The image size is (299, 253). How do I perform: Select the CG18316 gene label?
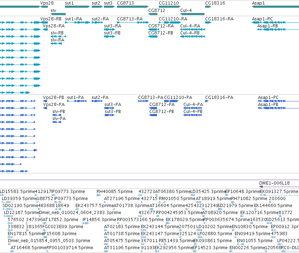point(215,3)
